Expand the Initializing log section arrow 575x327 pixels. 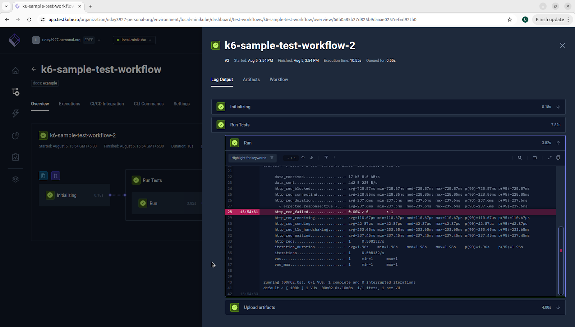coord(558,107)
